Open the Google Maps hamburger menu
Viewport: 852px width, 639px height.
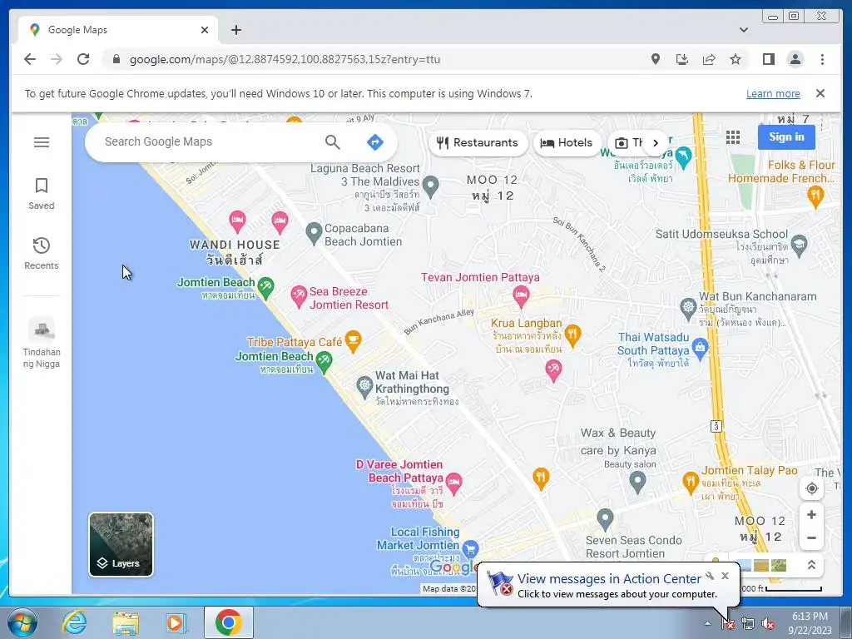click(x=42, y=142)
